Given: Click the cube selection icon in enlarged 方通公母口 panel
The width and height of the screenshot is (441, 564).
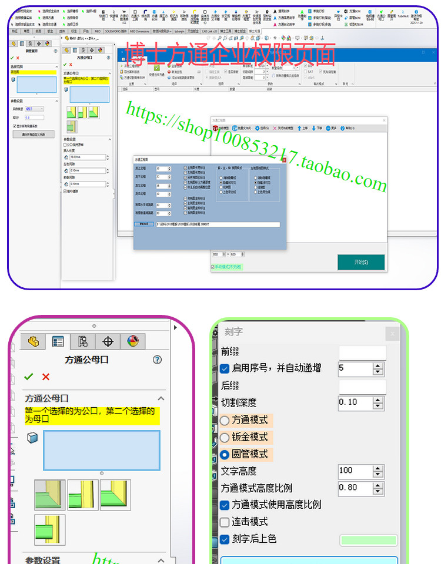Looking at the screenshot, I should [x=32, y=438].
